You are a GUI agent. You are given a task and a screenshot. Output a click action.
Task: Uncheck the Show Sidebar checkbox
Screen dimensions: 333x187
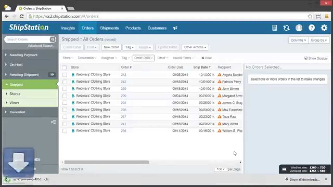[x=306, y=58]
